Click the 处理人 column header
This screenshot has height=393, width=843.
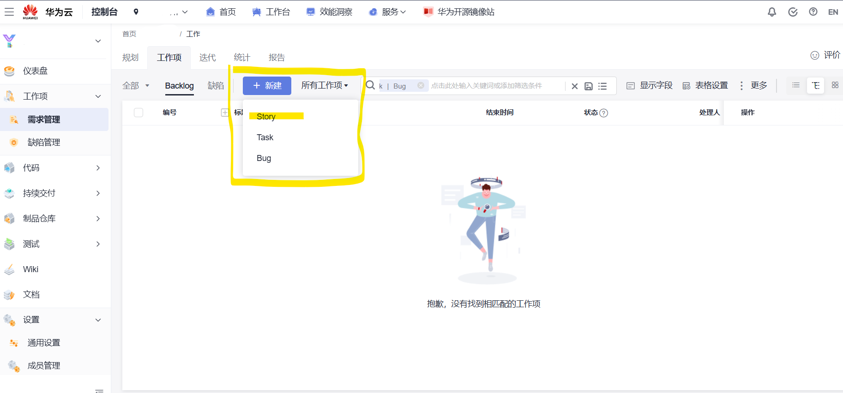pyautogui.click(x=710, y=113)
